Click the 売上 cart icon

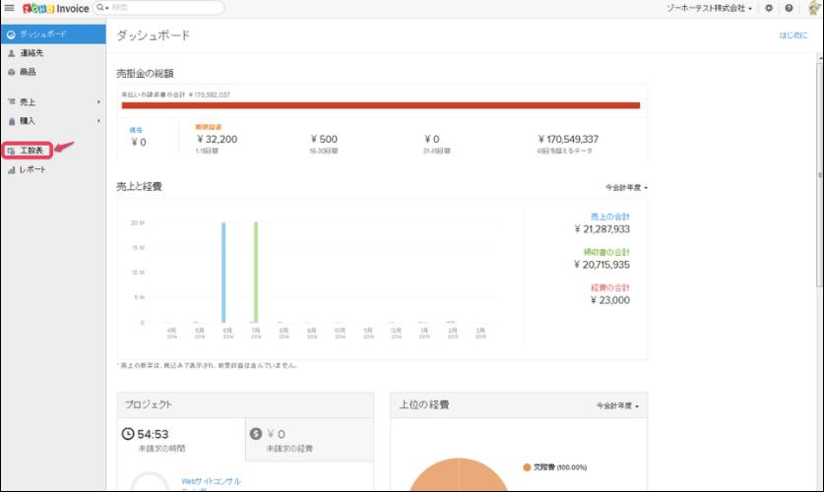click(x=11, y=102)
